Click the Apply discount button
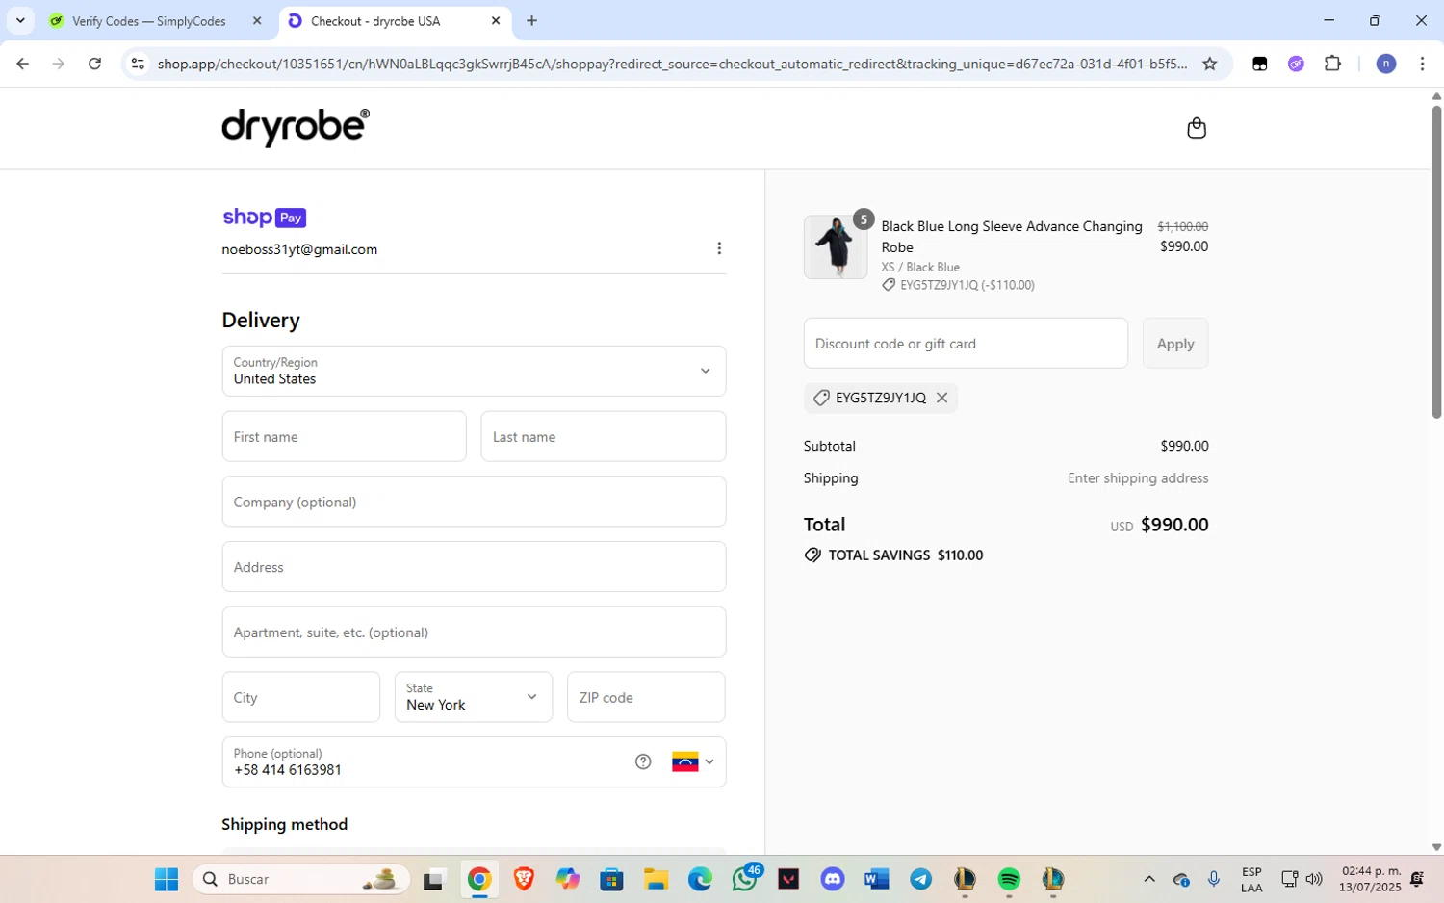The image size is (1444, 903). 1175,343
